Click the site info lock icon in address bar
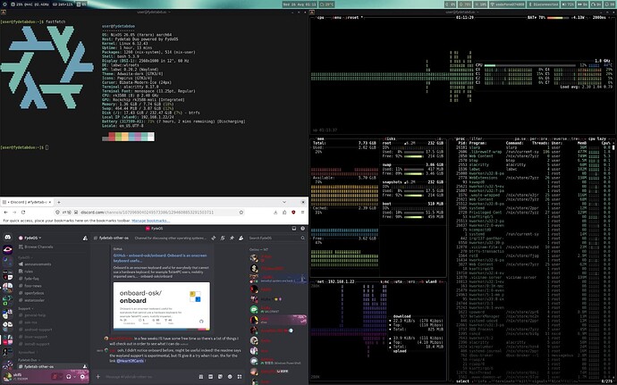The width and height of the screenshot is (617, 385). click(75, 213)
